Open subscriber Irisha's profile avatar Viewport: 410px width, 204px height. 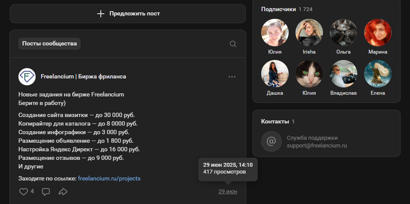pos(309,33)
